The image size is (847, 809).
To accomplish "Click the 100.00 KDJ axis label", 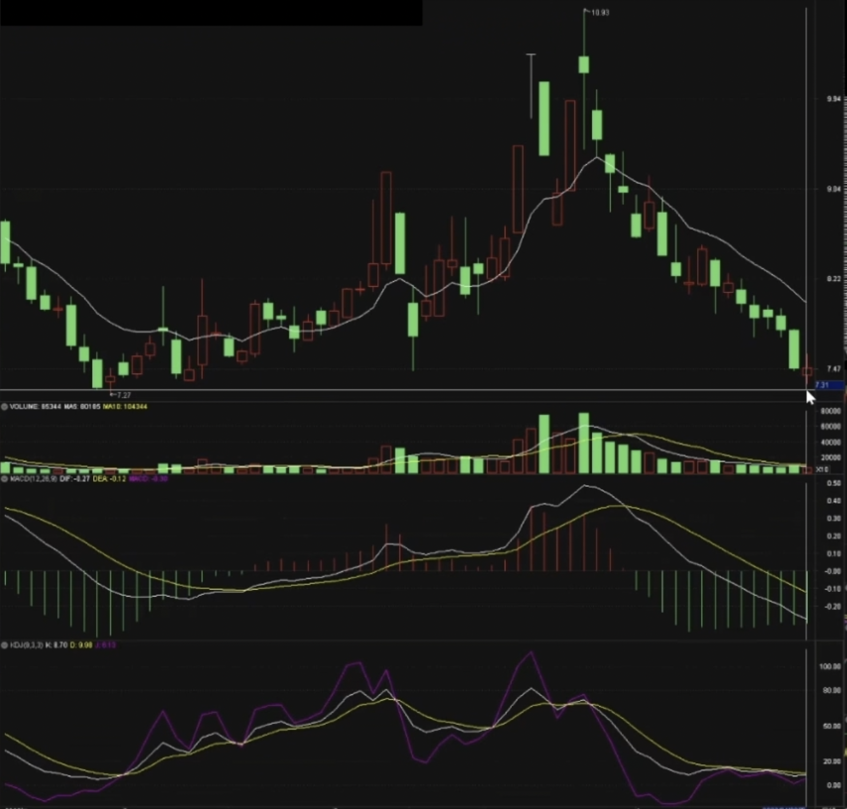I will [x=830, y=666].
